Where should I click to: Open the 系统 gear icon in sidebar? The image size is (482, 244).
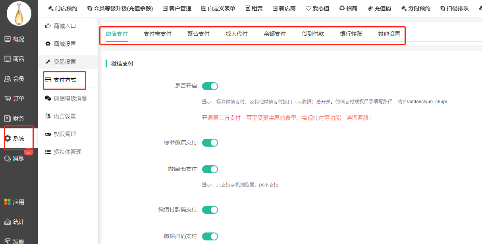point(8,138)
